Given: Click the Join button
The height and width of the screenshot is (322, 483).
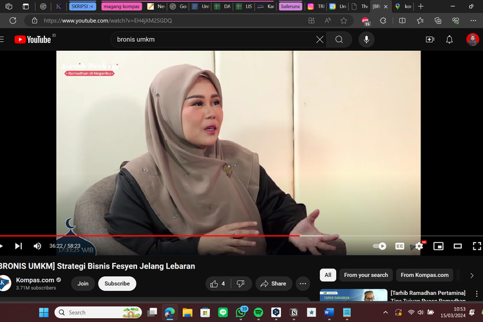Looking at the screenshot, I should tap(83, 283).
